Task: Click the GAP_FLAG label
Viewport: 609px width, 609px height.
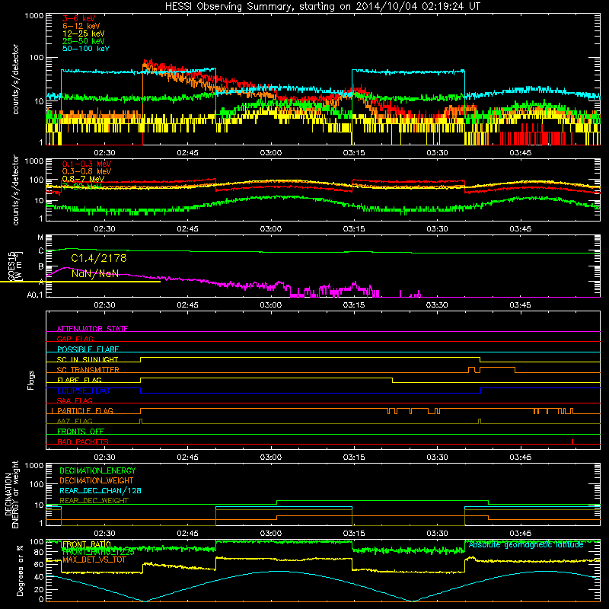Action: click(x=75, y=339)
